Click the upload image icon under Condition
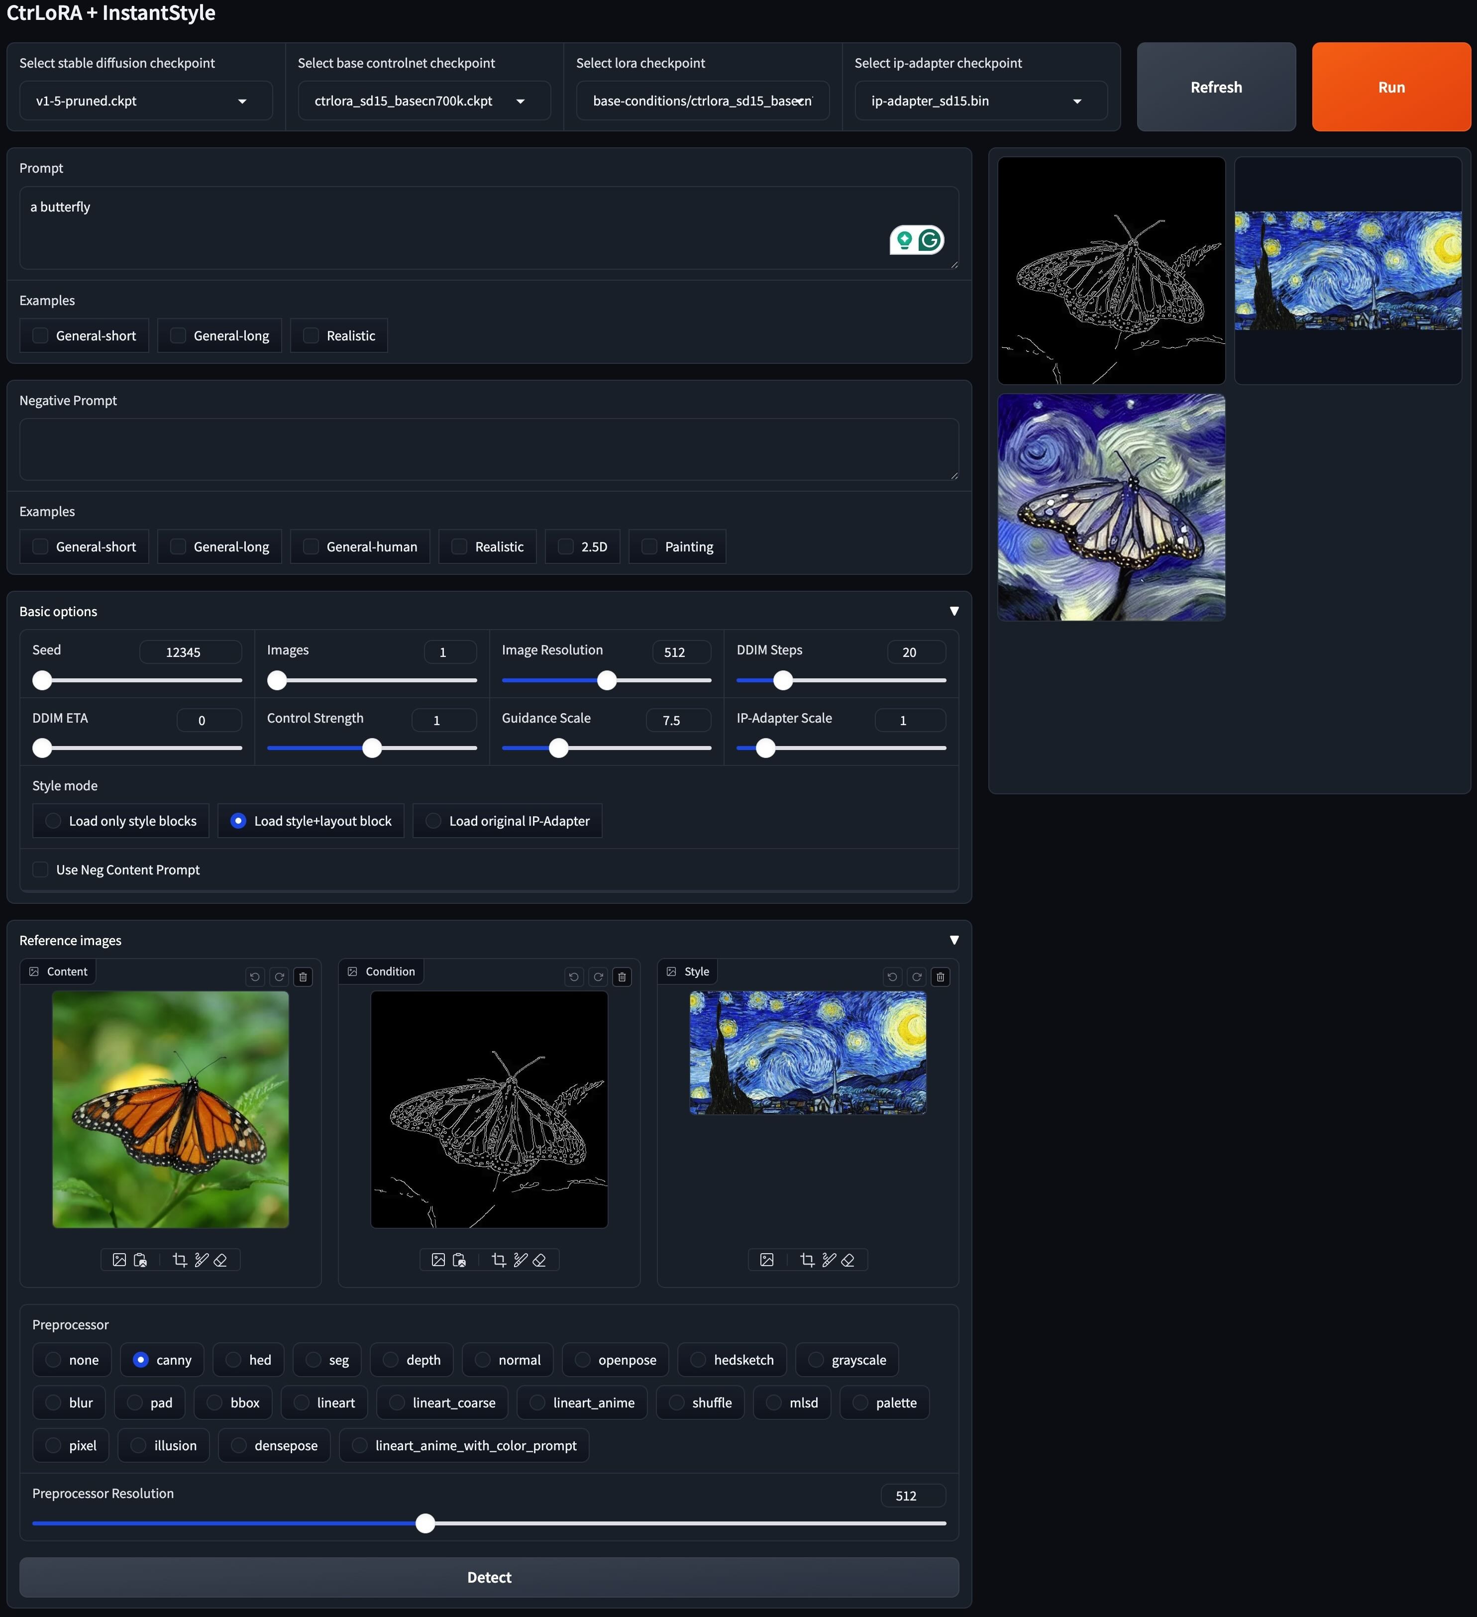1477x1617 pixels. click(438, 1260)
